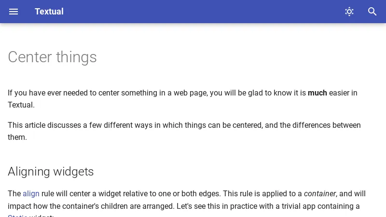Open the search icon in header

click(372, 12)
